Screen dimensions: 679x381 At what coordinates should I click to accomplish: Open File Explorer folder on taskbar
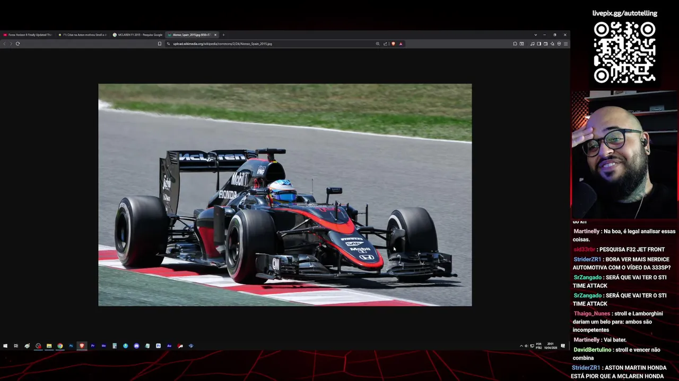click(x=49, y=346)
